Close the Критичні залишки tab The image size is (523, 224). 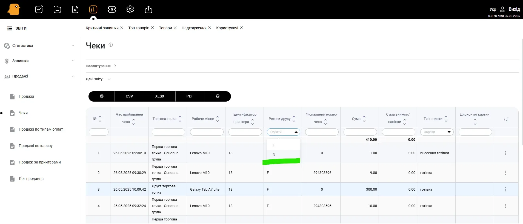click(122, 28)
